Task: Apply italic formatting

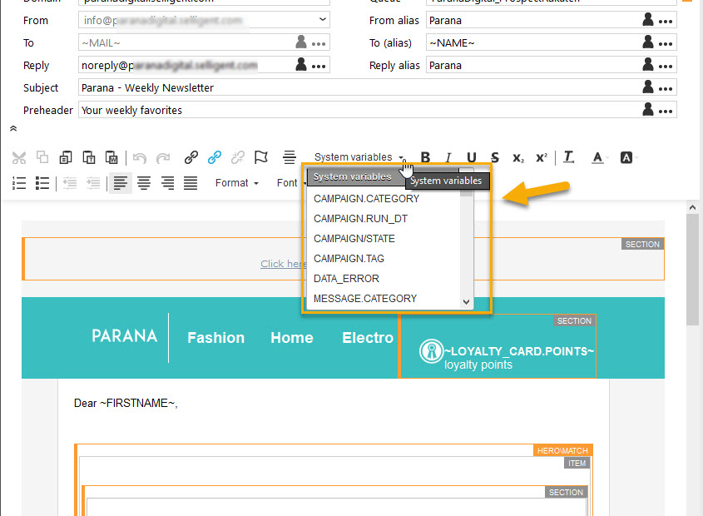Action: tap(448, 157)
